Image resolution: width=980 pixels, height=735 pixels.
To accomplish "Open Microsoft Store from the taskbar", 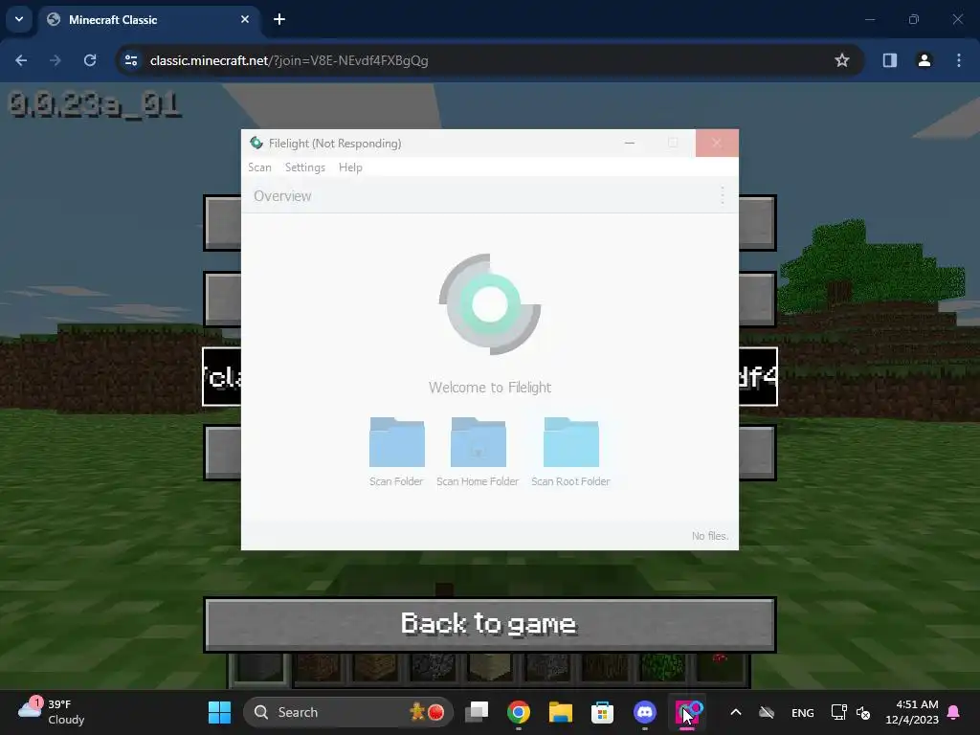I will point(603,712).
